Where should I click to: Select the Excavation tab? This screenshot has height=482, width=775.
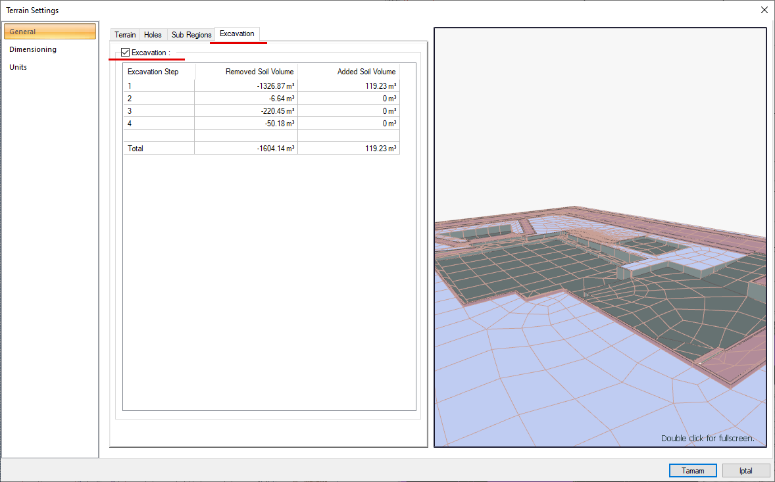click(238, 34)
